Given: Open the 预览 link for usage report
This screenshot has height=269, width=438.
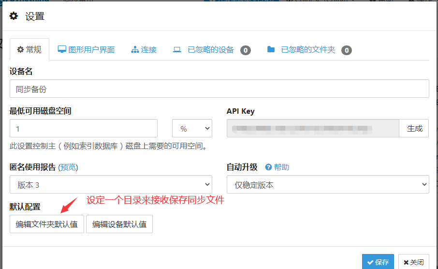Looking at the screenshot, I should (68, 167).
